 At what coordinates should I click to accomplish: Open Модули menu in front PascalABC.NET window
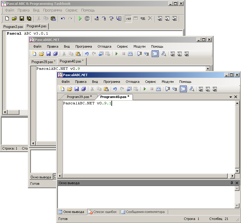click(x=168, y=82)
